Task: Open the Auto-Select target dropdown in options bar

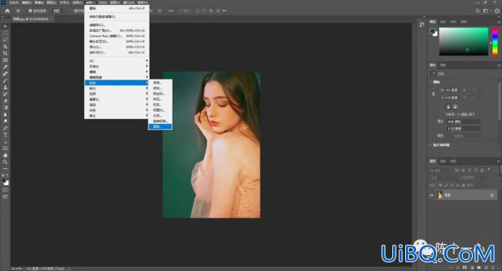Action: pos(59,11)
